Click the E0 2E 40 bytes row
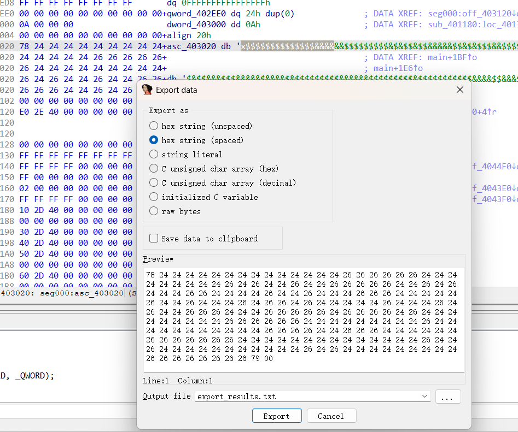The image size is (518, 432). click(x=75, y=112)
